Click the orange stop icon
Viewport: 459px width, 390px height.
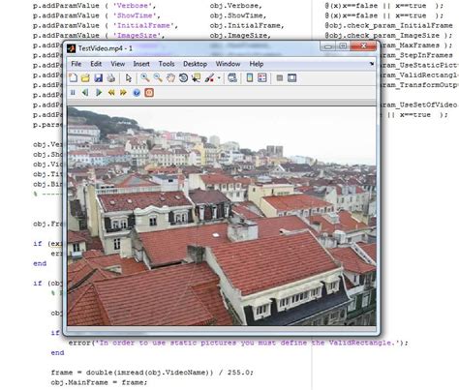[149, 93]
